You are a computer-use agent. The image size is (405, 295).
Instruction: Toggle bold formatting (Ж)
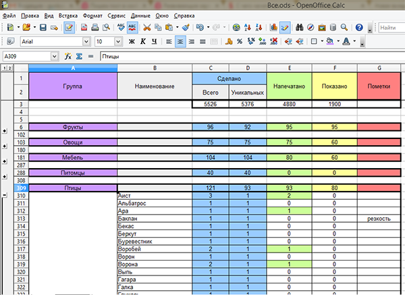pos(132,42)
